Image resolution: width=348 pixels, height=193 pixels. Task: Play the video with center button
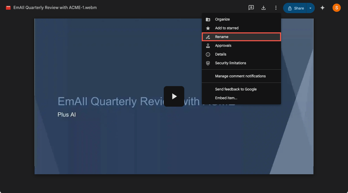tap(174, 96)
